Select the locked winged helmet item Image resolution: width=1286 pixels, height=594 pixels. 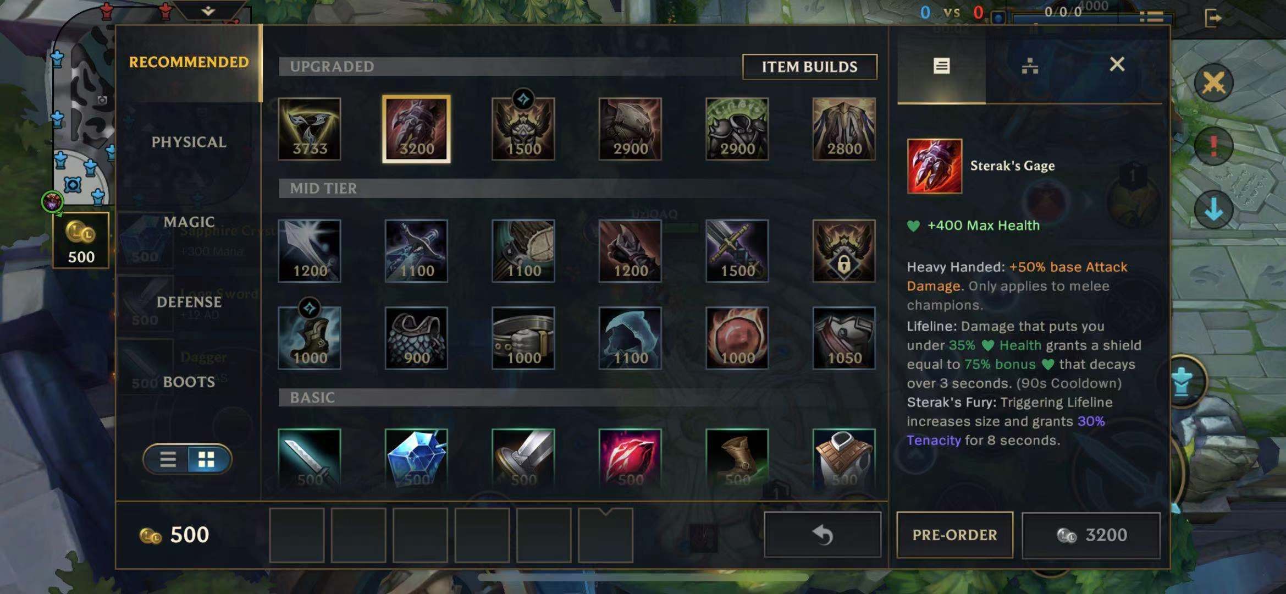pos(844,251)
